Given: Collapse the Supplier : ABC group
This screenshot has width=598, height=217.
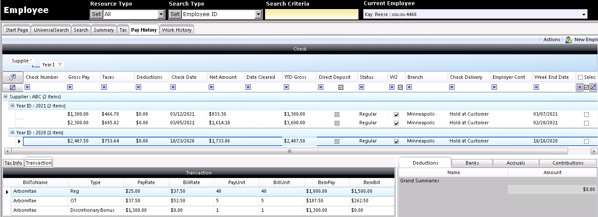Looking at the screenshot, I should 5,97.
